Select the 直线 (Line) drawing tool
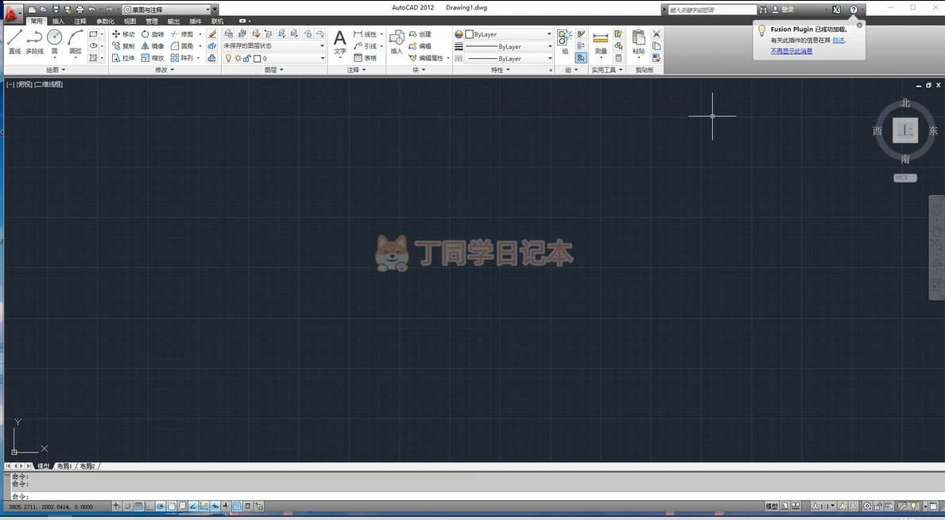The height and width of the screenshot is (520, 945). click(14, 40)
